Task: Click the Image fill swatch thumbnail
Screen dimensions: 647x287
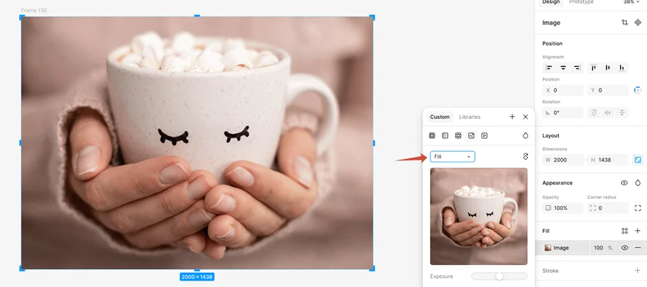Action: click(548, 248)
